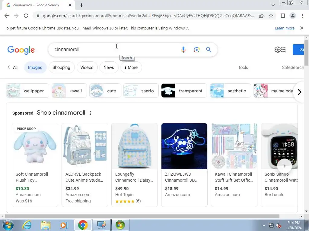Image resolution: width=309 pixels, height=231 pixels.
Task: Open the Windows Start menu
Action: click(x=8, y=225)
